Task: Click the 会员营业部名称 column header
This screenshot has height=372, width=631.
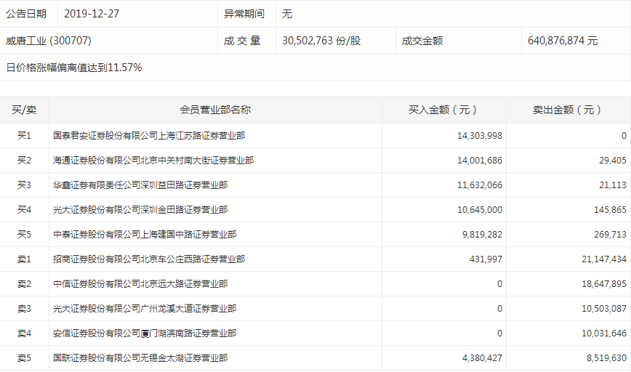Action: point(215,110)
